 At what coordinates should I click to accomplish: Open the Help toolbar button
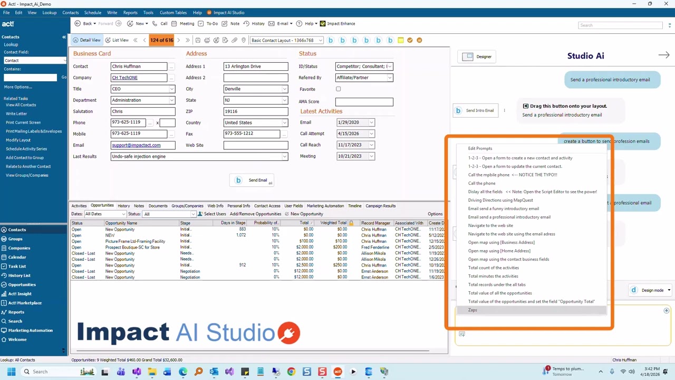tap(306, 24)
